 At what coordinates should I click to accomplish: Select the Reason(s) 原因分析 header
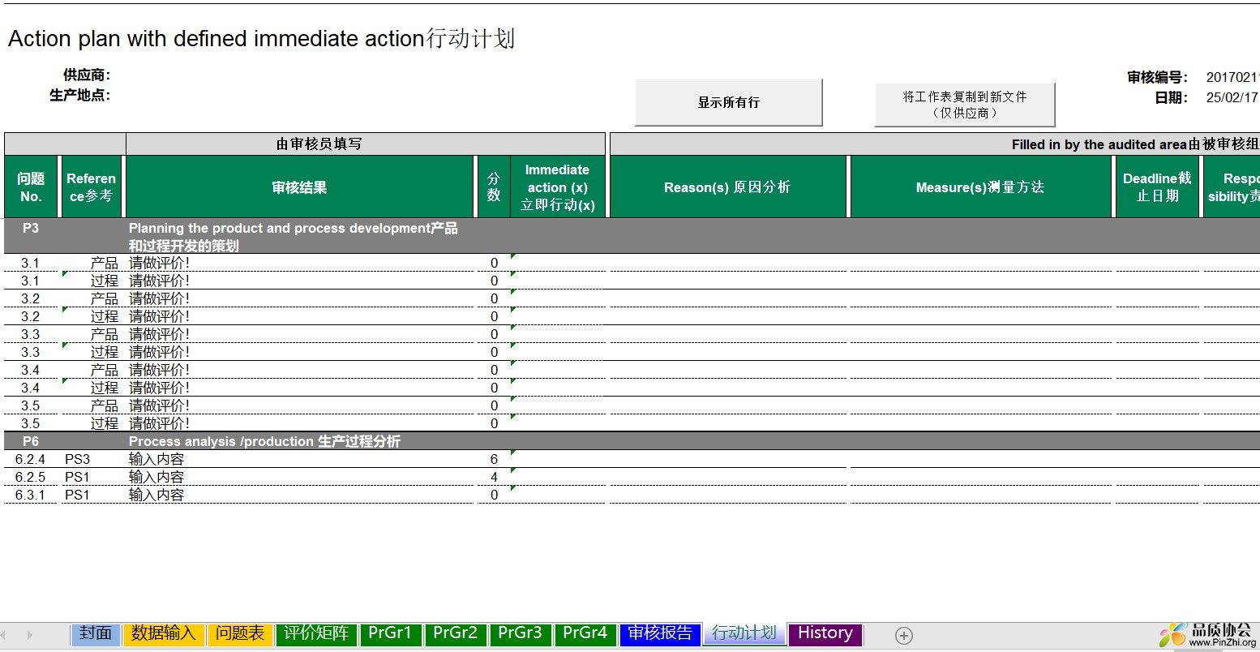[727, 187]
